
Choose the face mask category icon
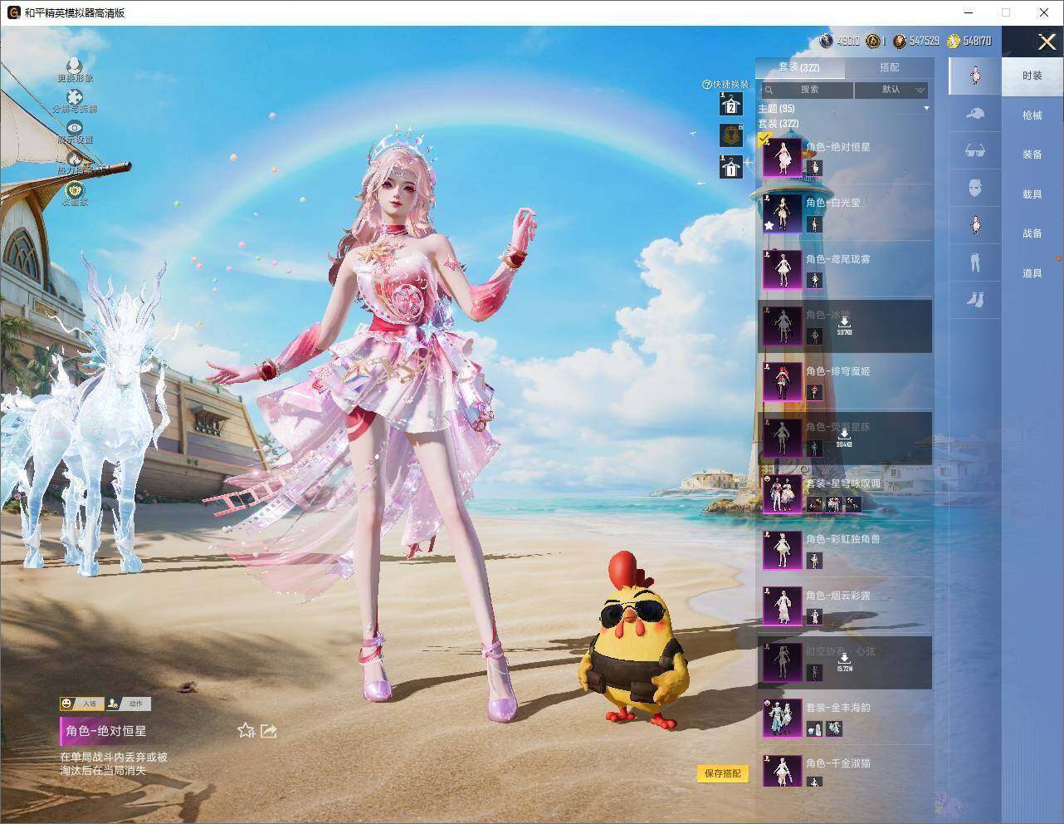click(x=975, y=188)
